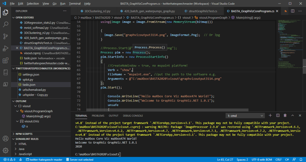The image size is (306, 162).
Task: Click the new terminal plus icon
Action: pos(270,115)
